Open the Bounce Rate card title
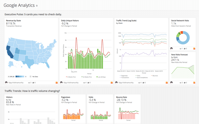Screen dimensions: 199x124 pos(122,97)
